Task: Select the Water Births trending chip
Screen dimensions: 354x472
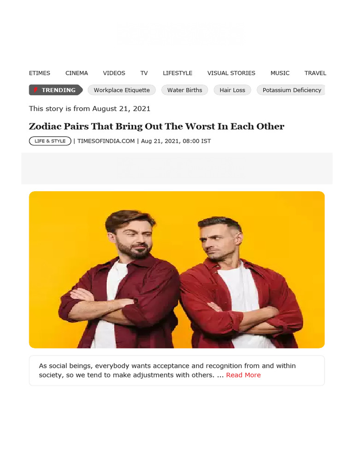Action: point(184,90)
